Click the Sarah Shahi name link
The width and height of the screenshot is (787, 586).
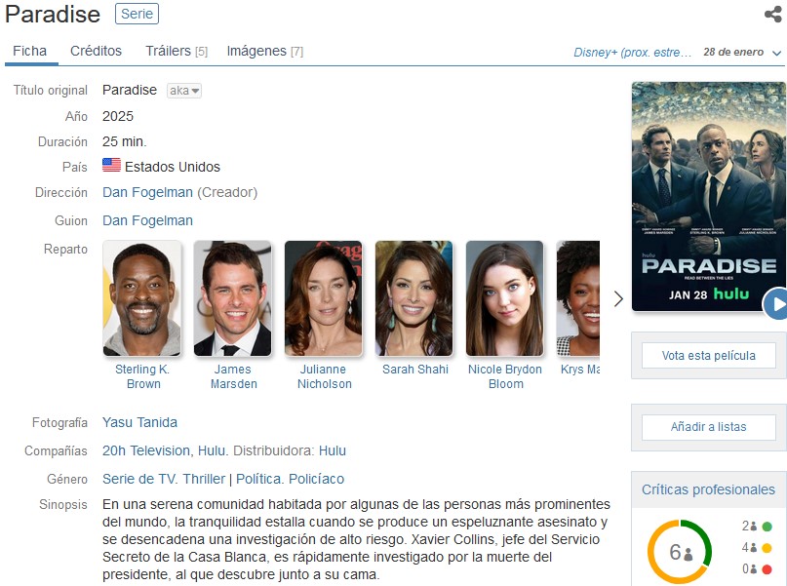415,370
